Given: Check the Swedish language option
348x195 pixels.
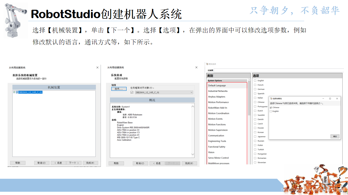Looking at the screenshot, I should coord(255,115).
